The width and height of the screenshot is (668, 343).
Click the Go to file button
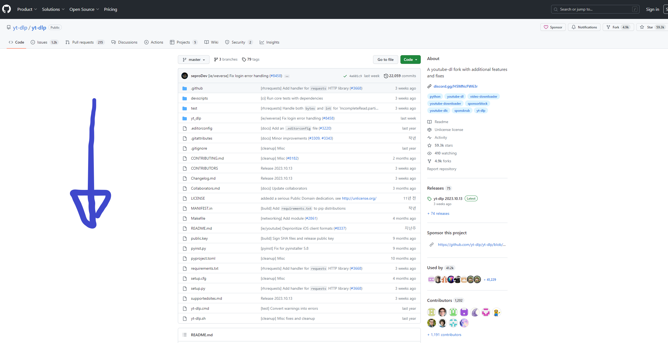click(386, 60)
